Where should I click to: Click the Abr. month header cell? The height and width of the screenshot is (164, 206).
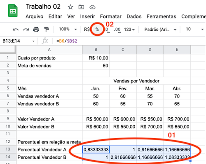pos(177,89)
